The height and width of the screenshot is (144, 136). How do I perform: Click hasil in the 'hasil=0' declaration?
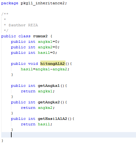[x=44, y=53]
